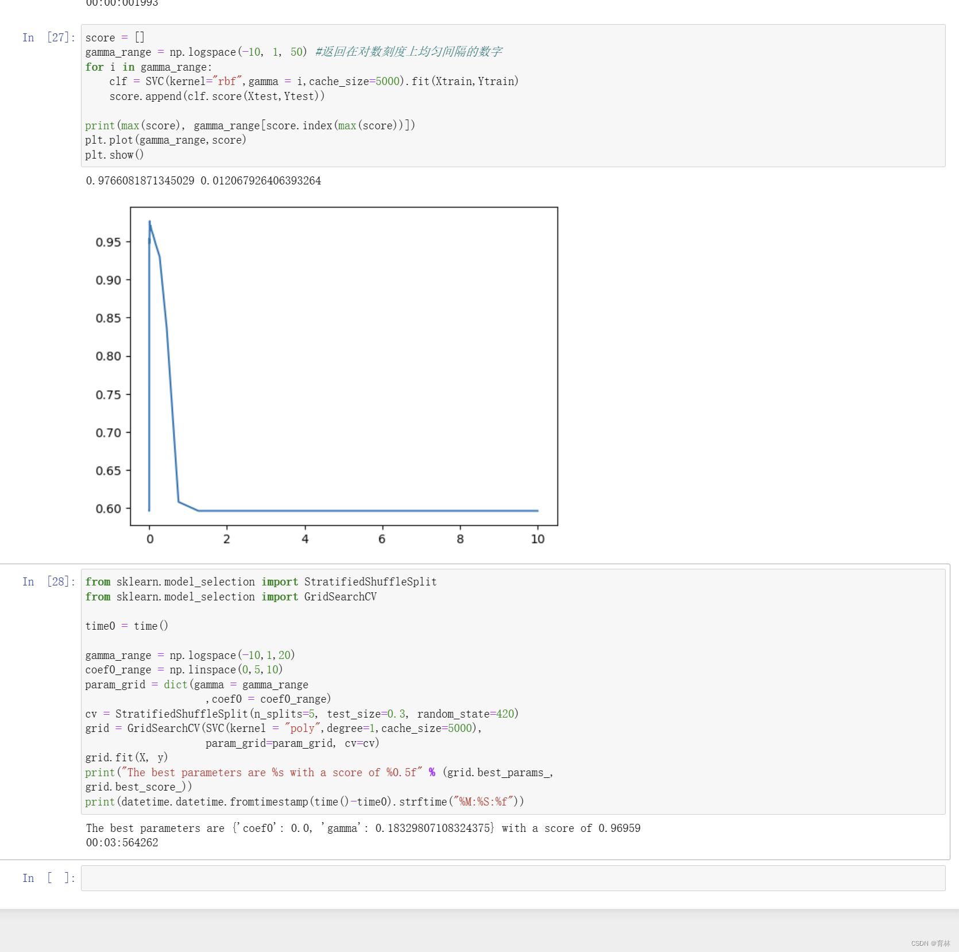This screenshot has width=959, height=952.
Task: Click the x-axis label 10 on plot
Action: [537, 539]
